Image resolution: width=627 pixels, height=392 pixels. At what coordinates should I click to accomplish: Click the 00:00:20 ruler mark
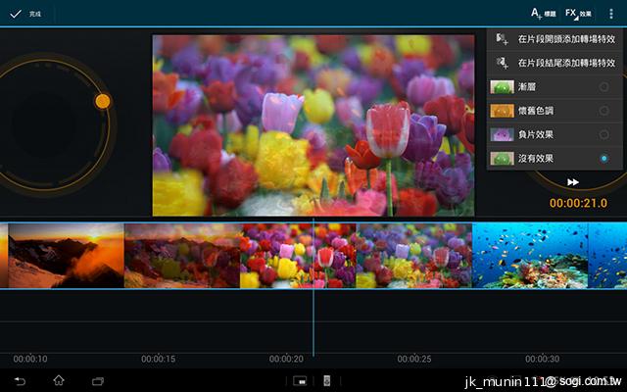pos(286,359)
